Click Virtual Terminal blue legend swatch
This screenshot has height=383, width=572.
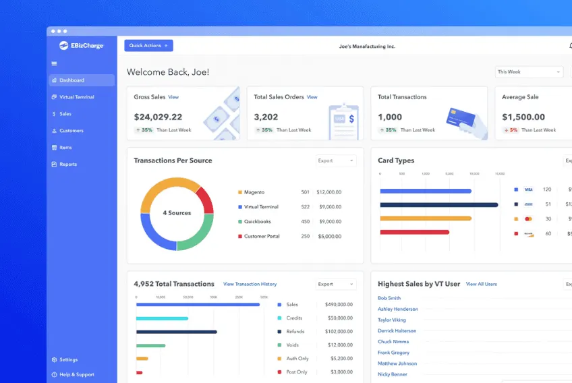[240, 207]
